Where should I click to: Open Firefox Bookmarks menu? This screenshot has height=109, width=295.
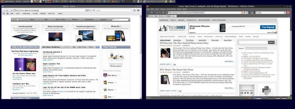coord(171,9)
